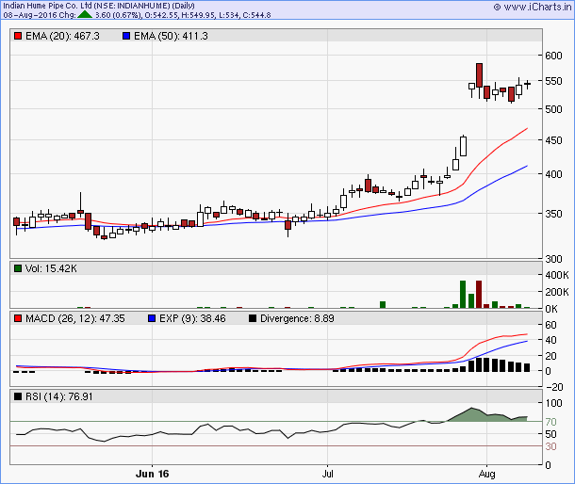Click the green up-triangle change indicator
The image size is (575, 484).
coord(85,15)
